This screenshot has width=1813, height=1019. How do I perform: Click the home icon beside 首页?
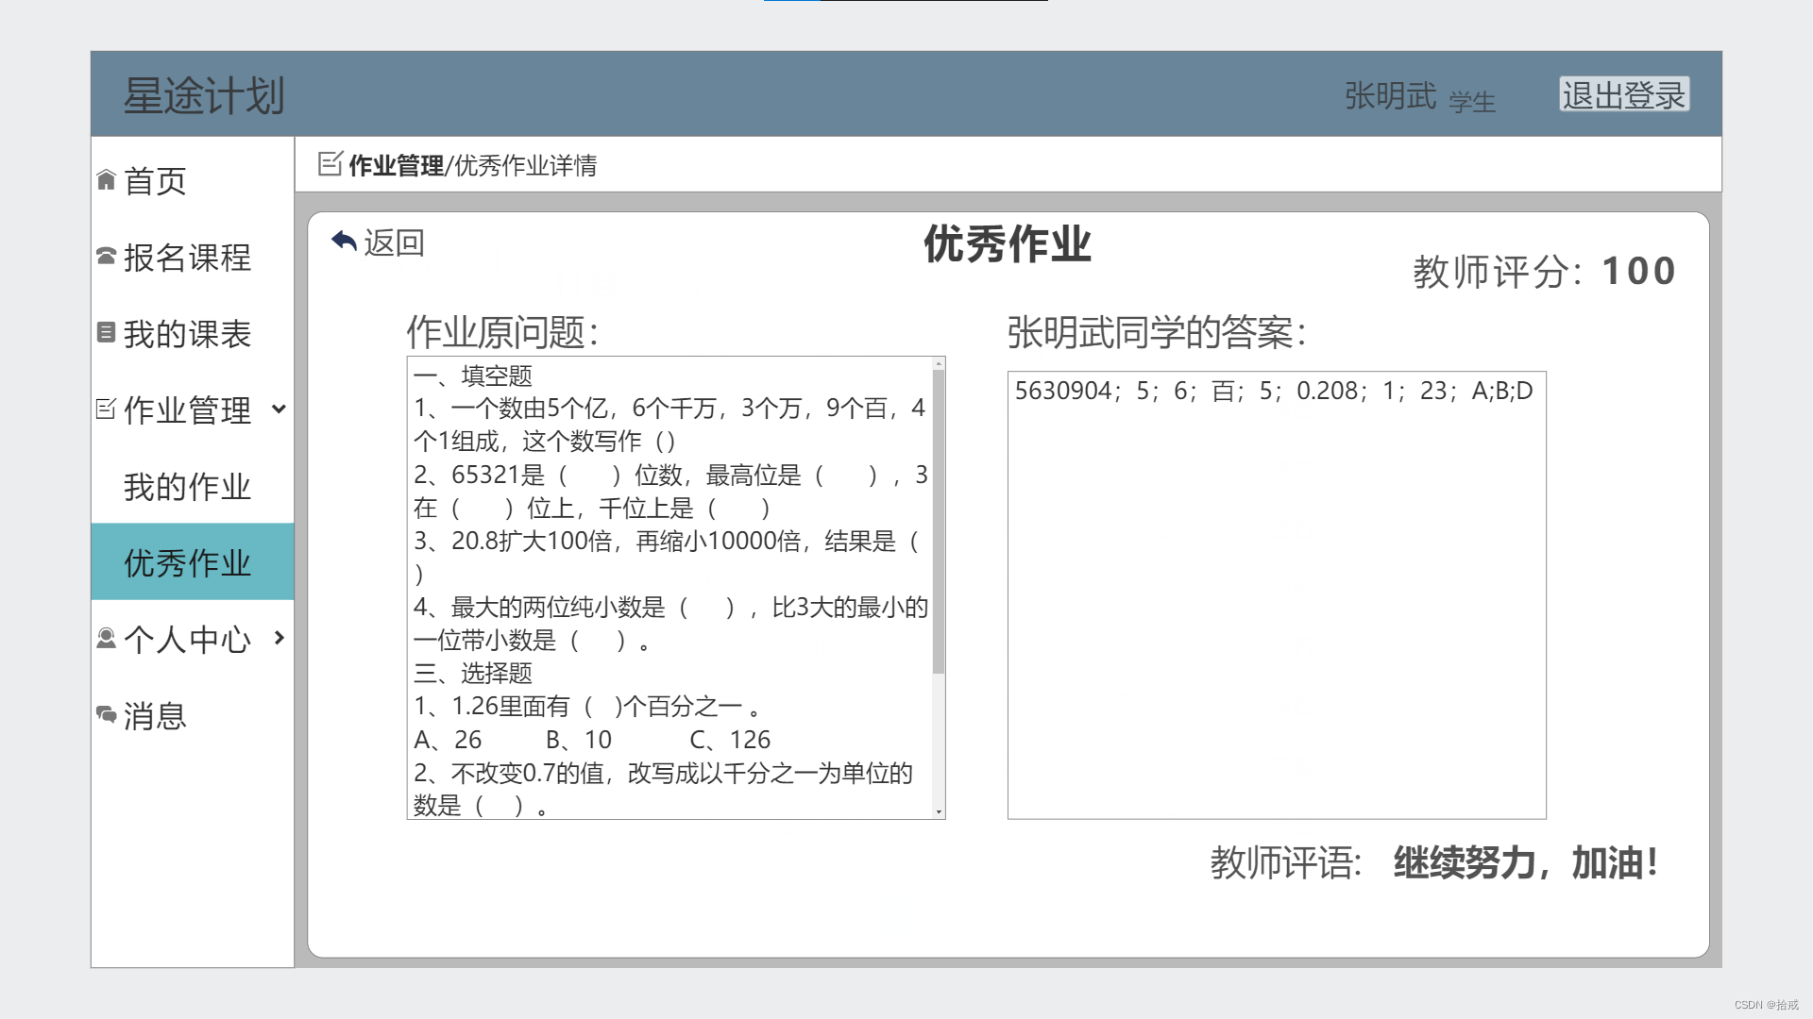(106, 179)
